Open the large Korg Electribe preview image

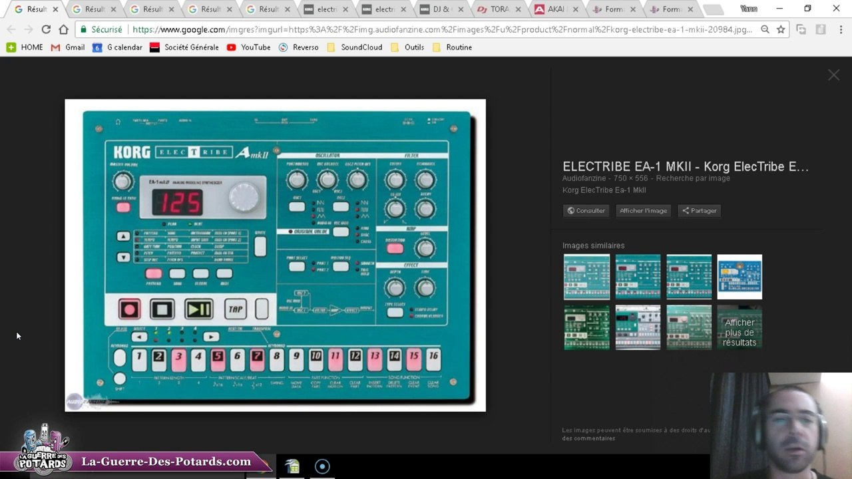click(275, 255)
